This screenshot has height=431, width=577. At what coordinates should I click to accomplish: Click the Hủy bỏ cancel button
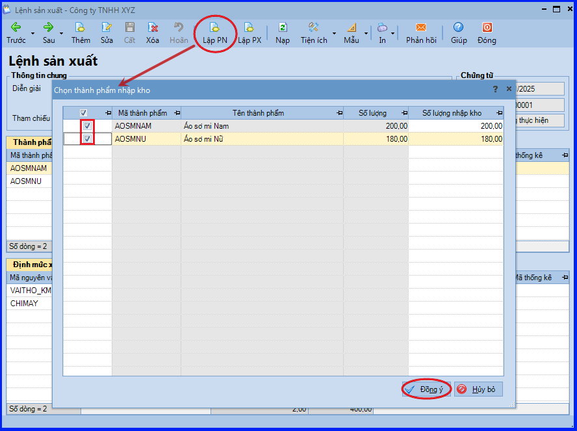click(x=478, y=389)
